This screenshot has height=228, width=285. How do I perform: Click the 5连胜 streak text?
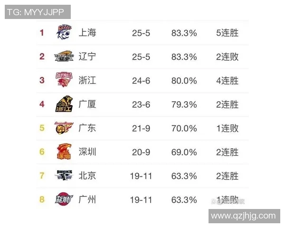point(227,33)
